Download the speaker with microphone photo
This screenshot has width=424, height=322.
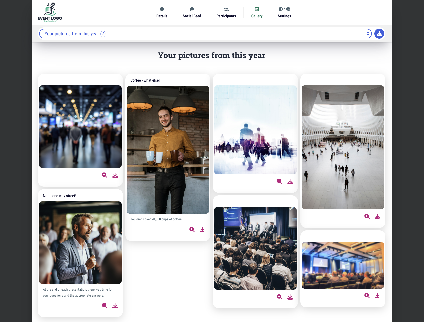pos(115,306)
